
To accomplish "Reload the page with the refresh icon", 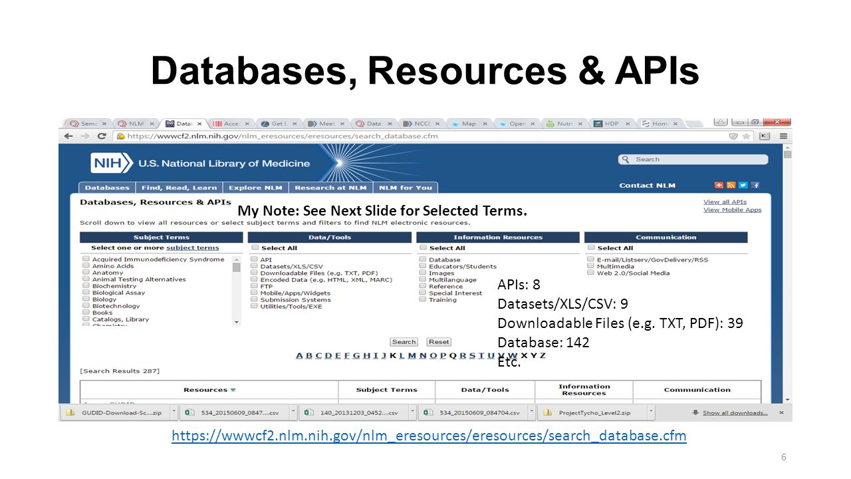I will point(102,136).
